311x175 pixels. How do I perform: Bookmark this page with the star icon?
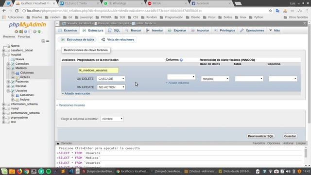pos(270,11)
